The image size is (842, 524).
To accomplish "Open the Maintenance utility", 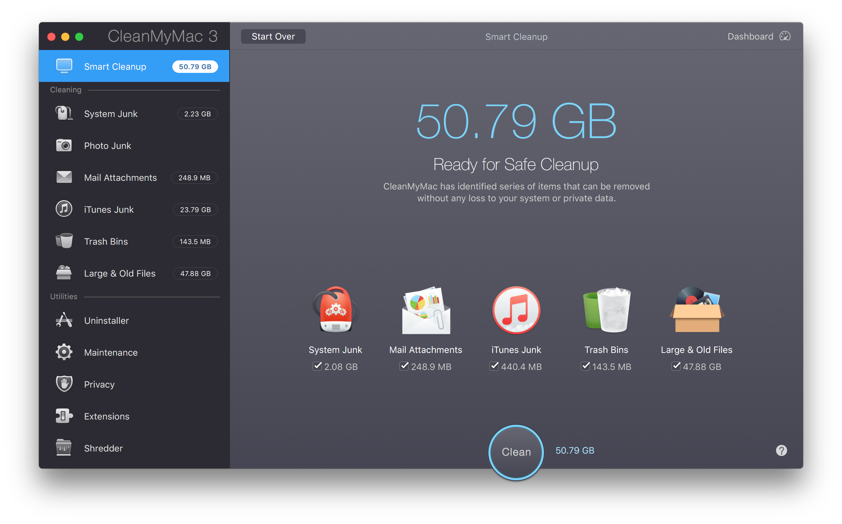I will click(134, 352).
